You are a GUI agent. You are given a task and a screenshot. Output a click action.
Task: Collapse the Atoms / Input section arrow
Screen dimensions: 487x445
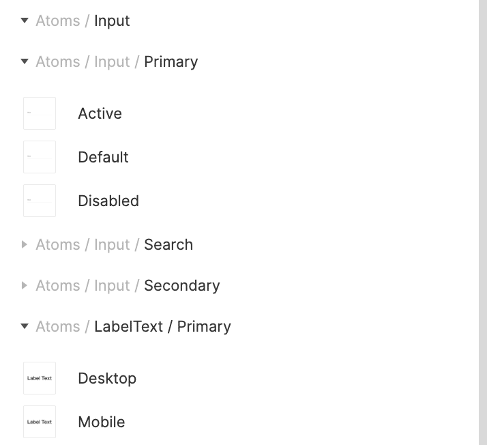(x=25, y=20)
